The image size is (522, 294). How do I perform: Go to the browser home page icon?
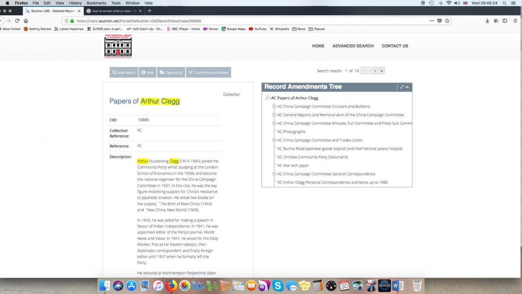click(x=26, y=20)
